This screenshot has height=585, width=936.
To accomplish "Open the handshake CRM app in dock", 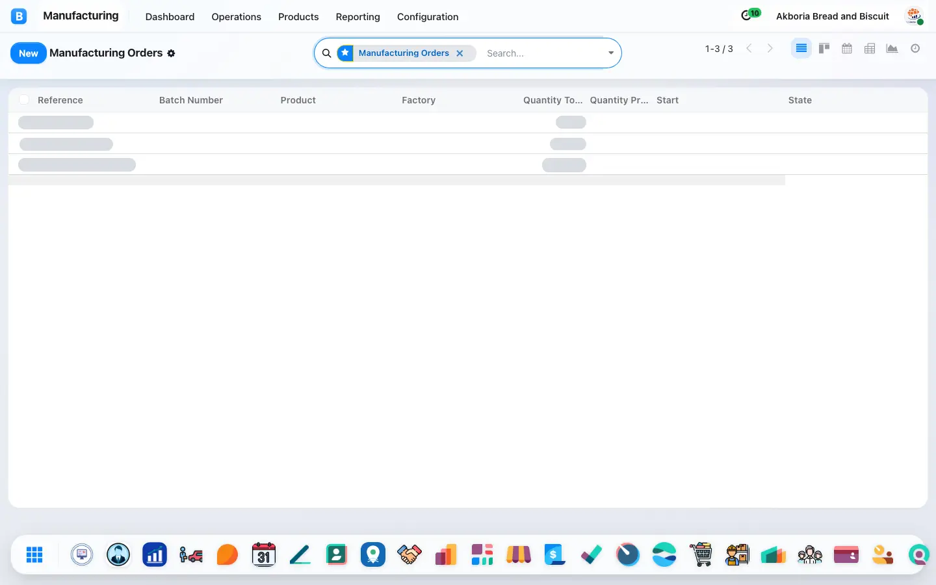I will tap(409, 554).
